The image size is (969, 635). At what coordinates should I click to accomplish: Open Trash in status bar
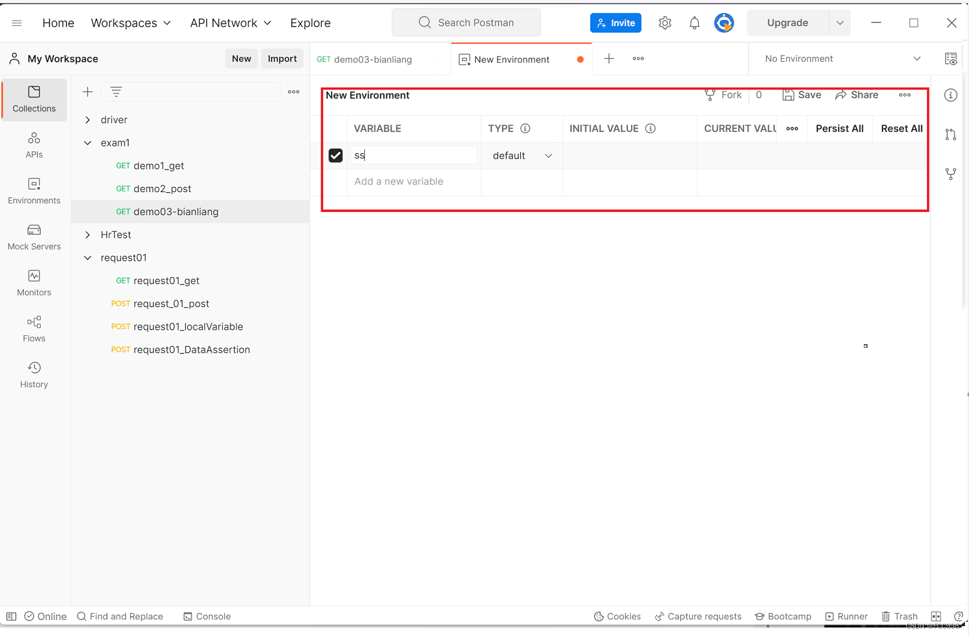pyautogui.click(x=900, y=616)
